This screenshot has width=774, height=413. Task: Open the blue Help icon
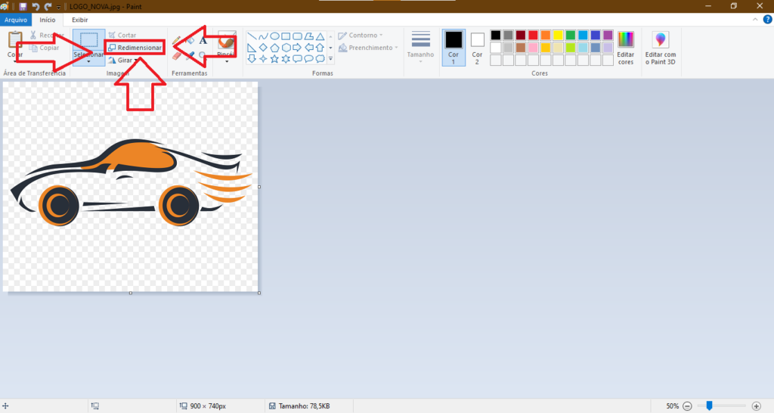[x=766, y=20]
